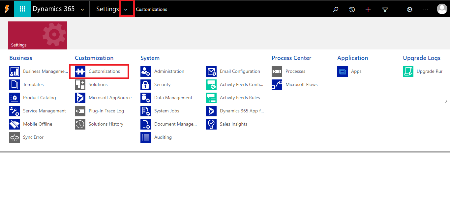Open the more options ellipsis

click(x=426, y=10)
